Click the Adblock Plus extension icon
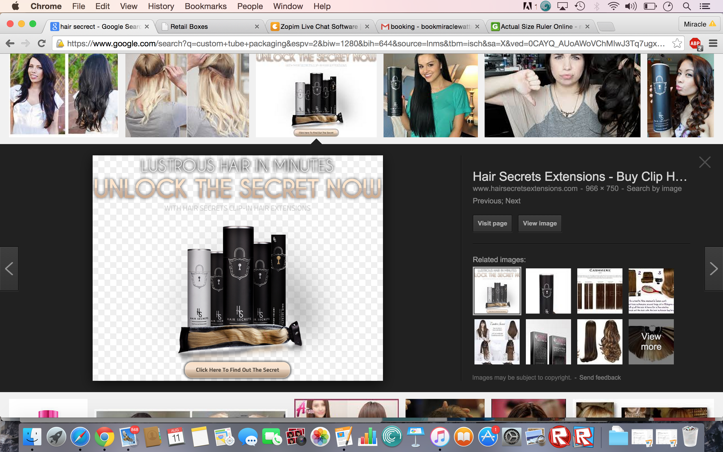 coord(695,44)
